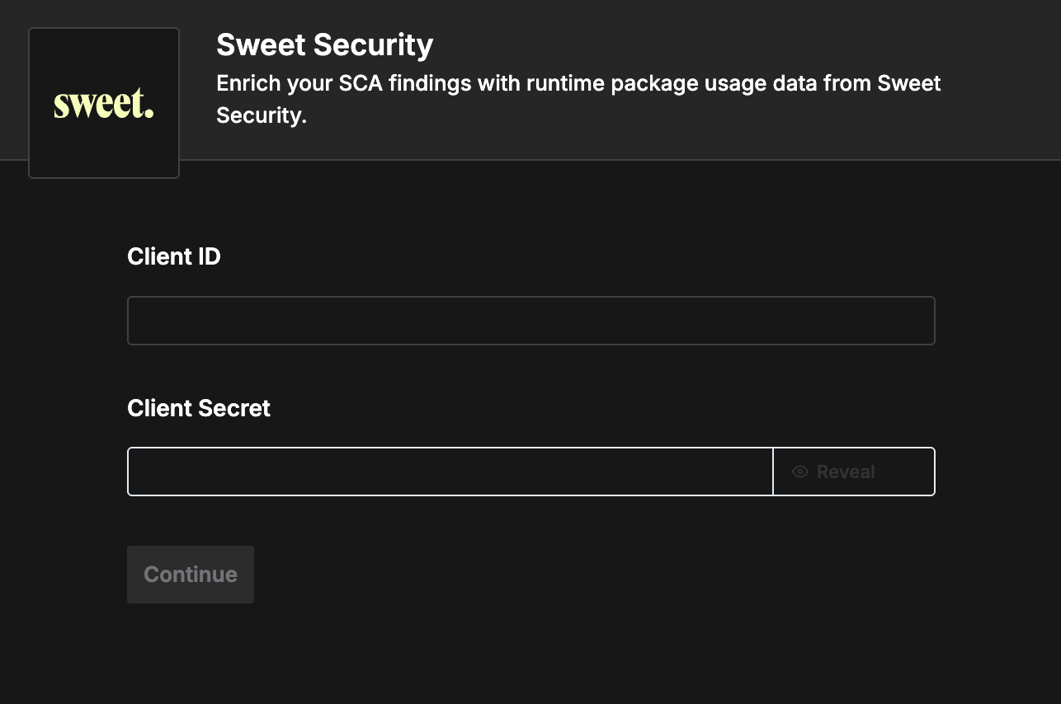The height and width of the screenshot is (704, 1061).
Task: Click the final period of the sweet. logo
Action: click(150, 114)
